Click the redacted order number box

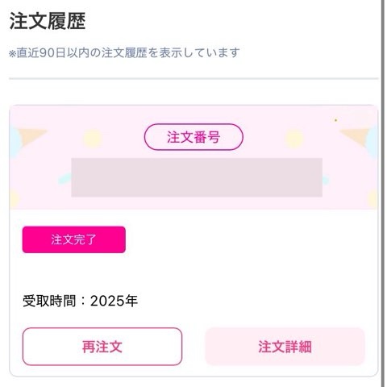[x=197, y=177]
